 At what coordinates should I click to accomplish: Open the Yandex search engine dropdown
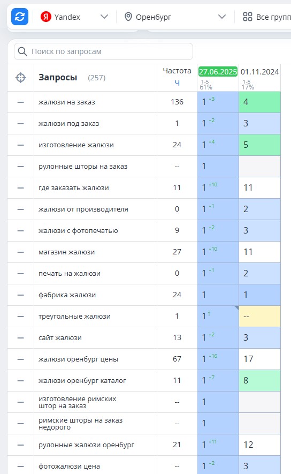coord(74,17)
